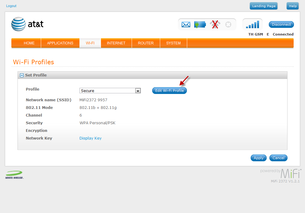This screenshot has width=305, height=213.
Task: Go to the HOME tab
Action: click(x=29, y=43)
